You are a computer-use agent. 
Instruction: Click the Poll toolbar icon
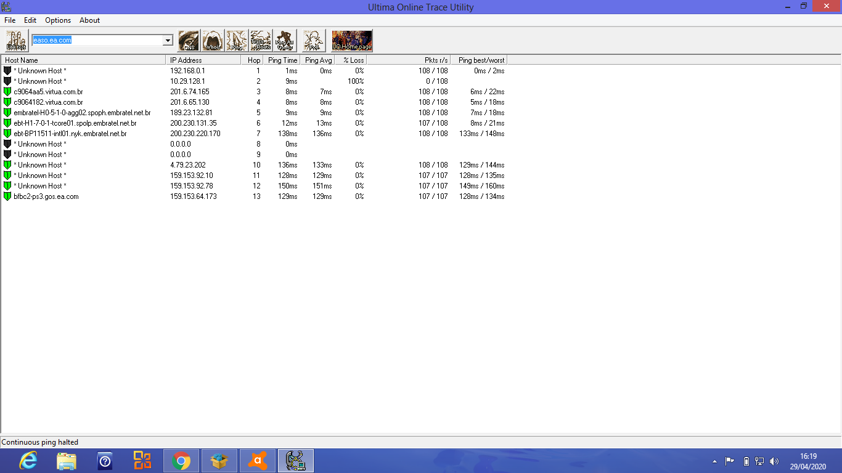(x=314, y=41)
